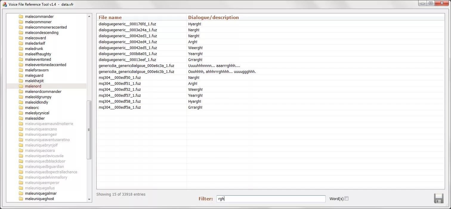Click the folder icon beside maleuniquecicero
This screenshot has height=209, width=451.
[21, 151]
